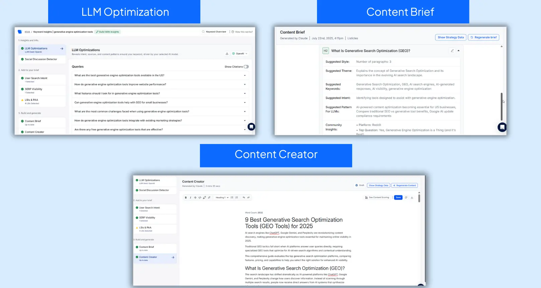Enable the Show Citations toggle

pyautogui.click(x=246, y=67)
